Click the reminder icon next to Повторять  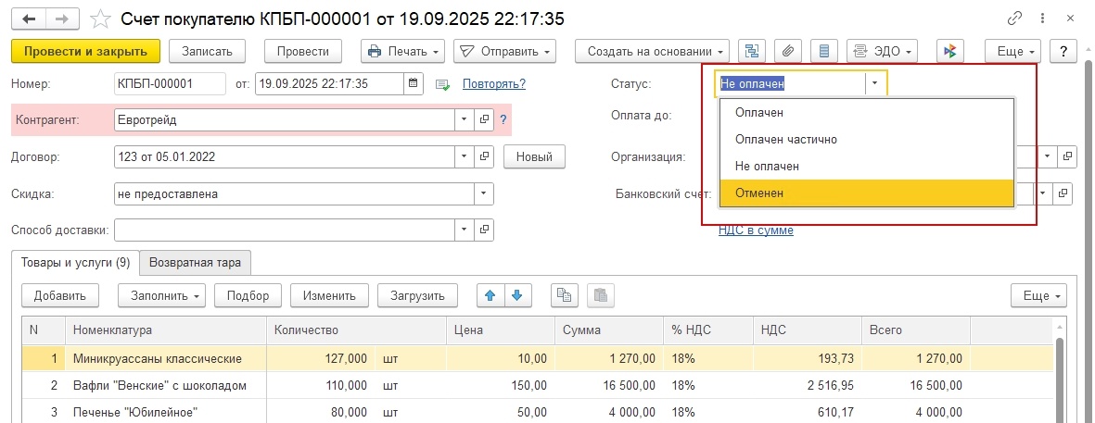[442, 84]
